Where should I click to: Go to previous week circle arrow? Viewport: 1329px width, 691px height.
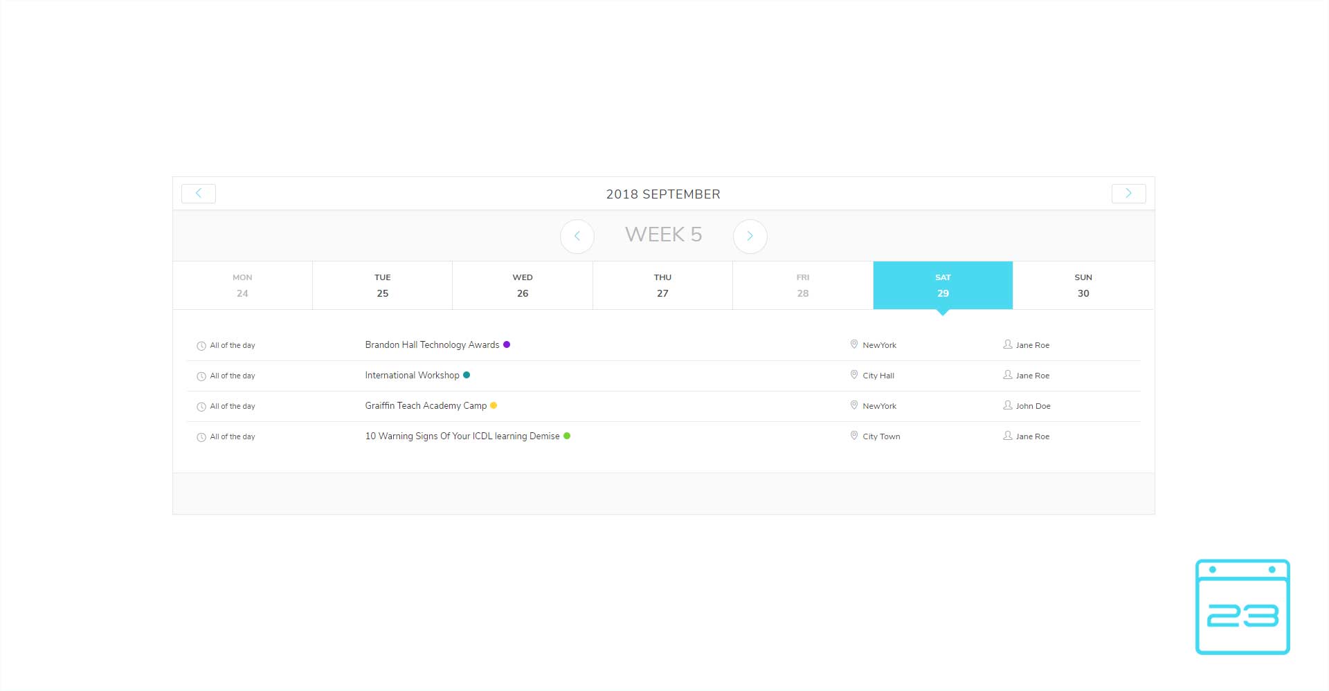[x=577, y=237]
